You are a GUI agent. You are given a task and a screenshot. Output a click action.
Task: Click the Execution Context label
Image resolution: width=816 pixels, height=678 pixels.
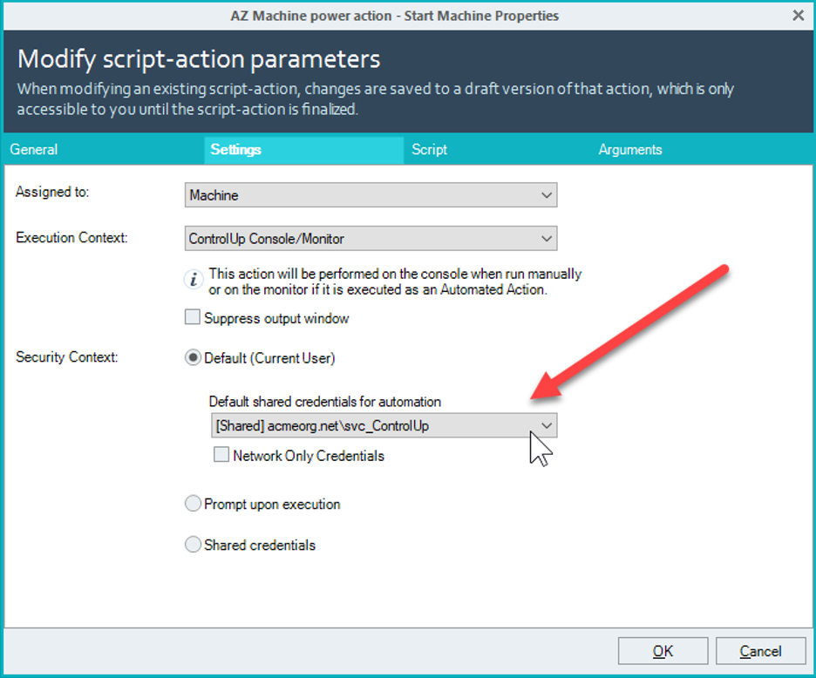click(x=71, y=238)
